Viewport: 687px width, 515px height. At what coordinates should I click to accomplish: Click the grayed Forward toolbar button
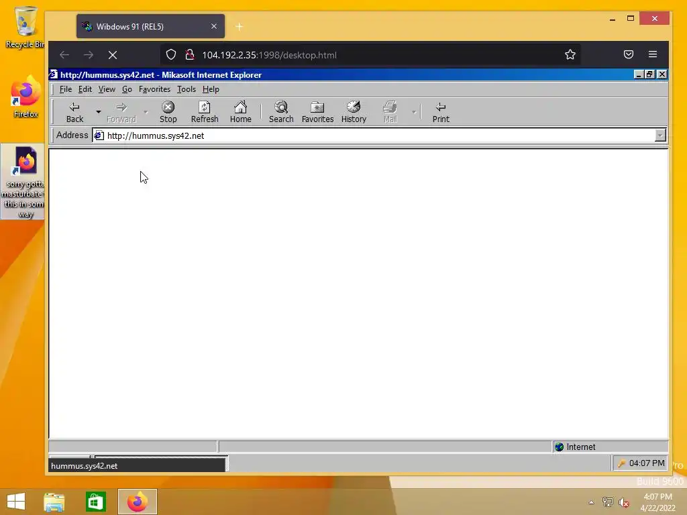121,112
